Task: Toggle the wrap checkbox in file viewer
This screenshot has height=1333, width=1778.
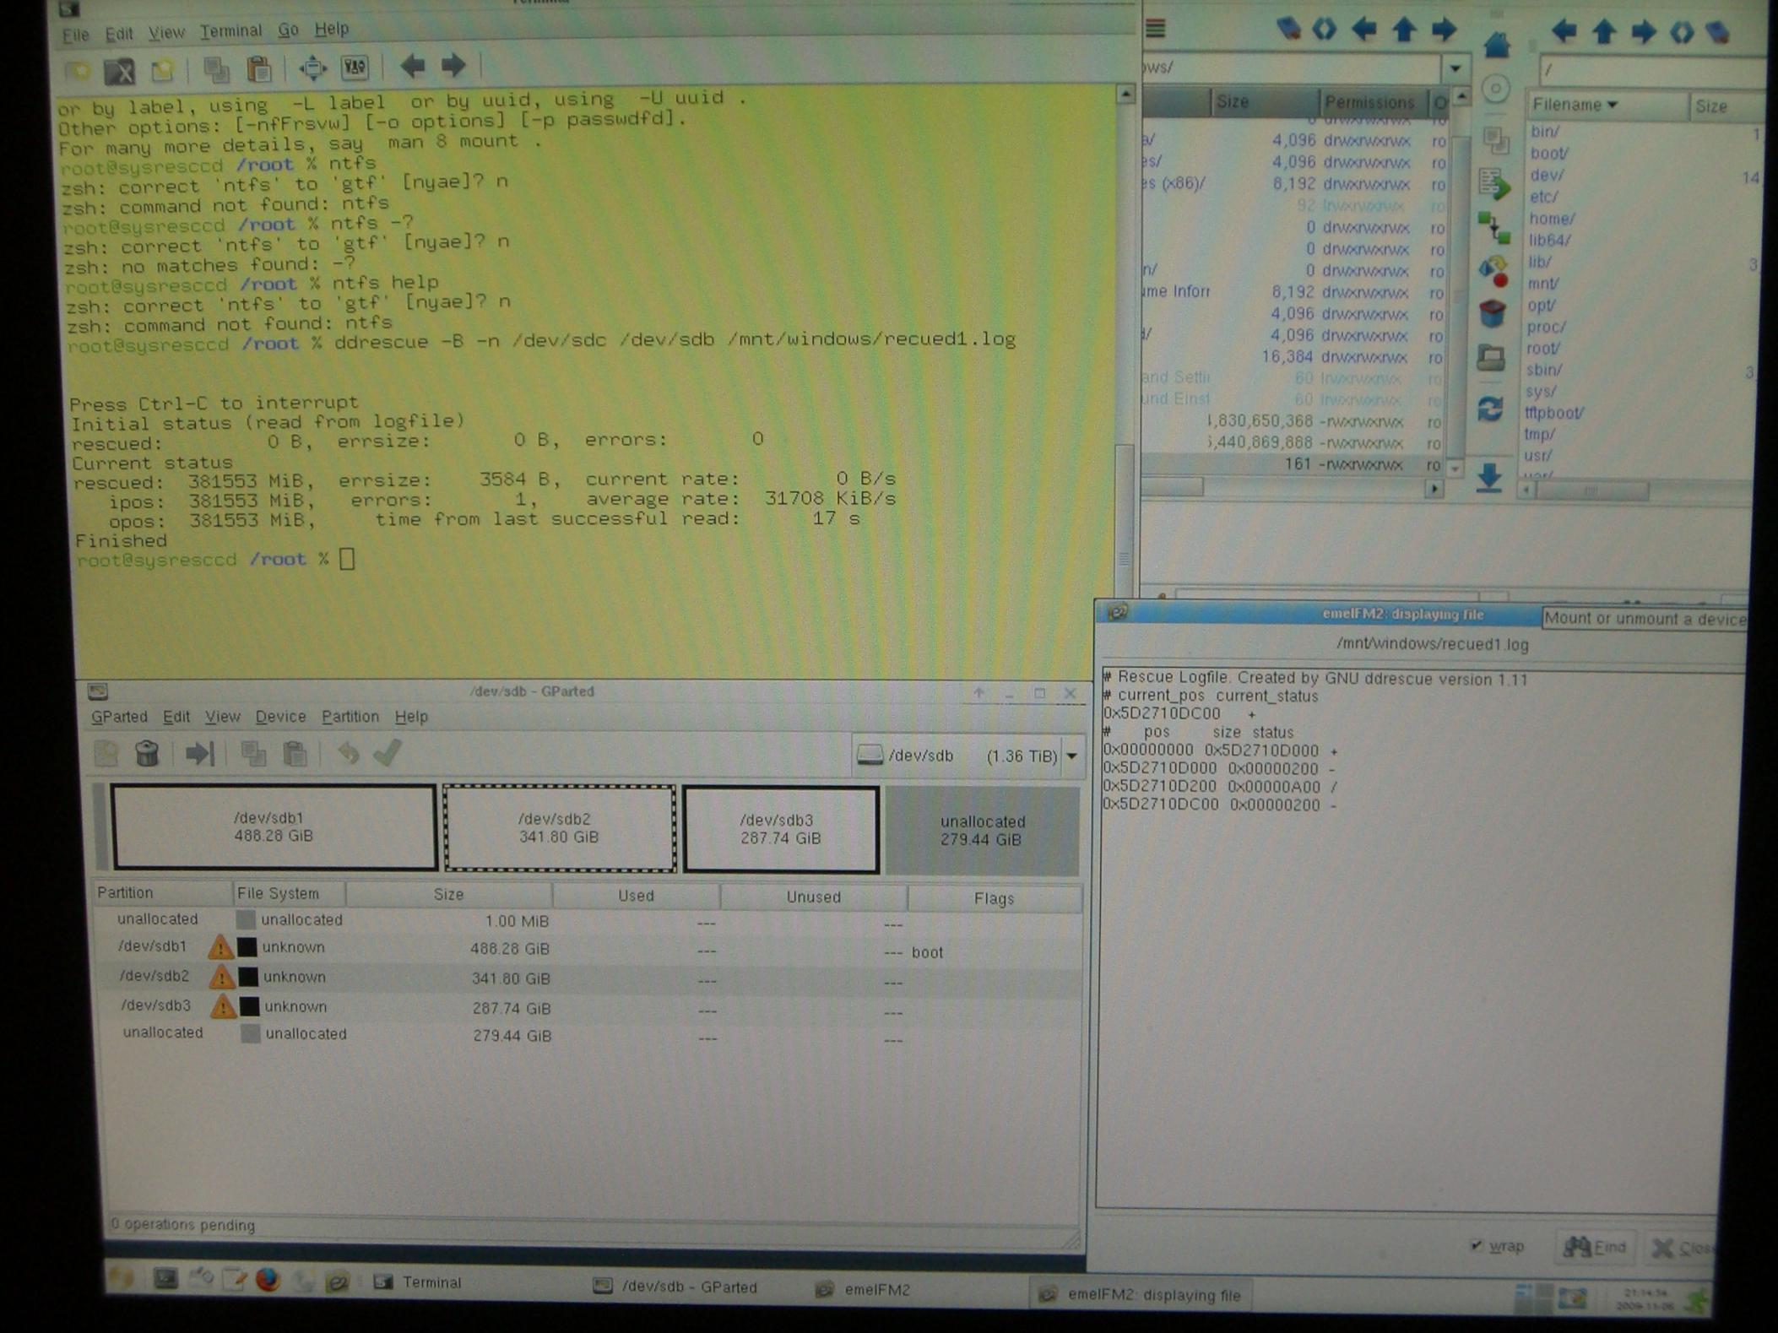Action: tap(1476, 1245)
